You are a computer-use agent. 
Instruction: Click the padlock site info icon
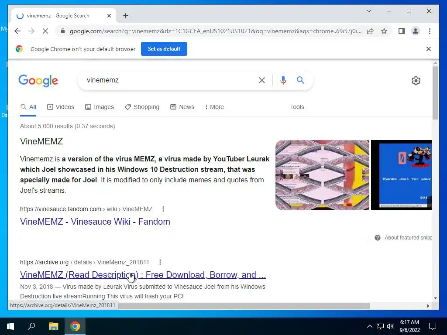click(x=63, y=31)
